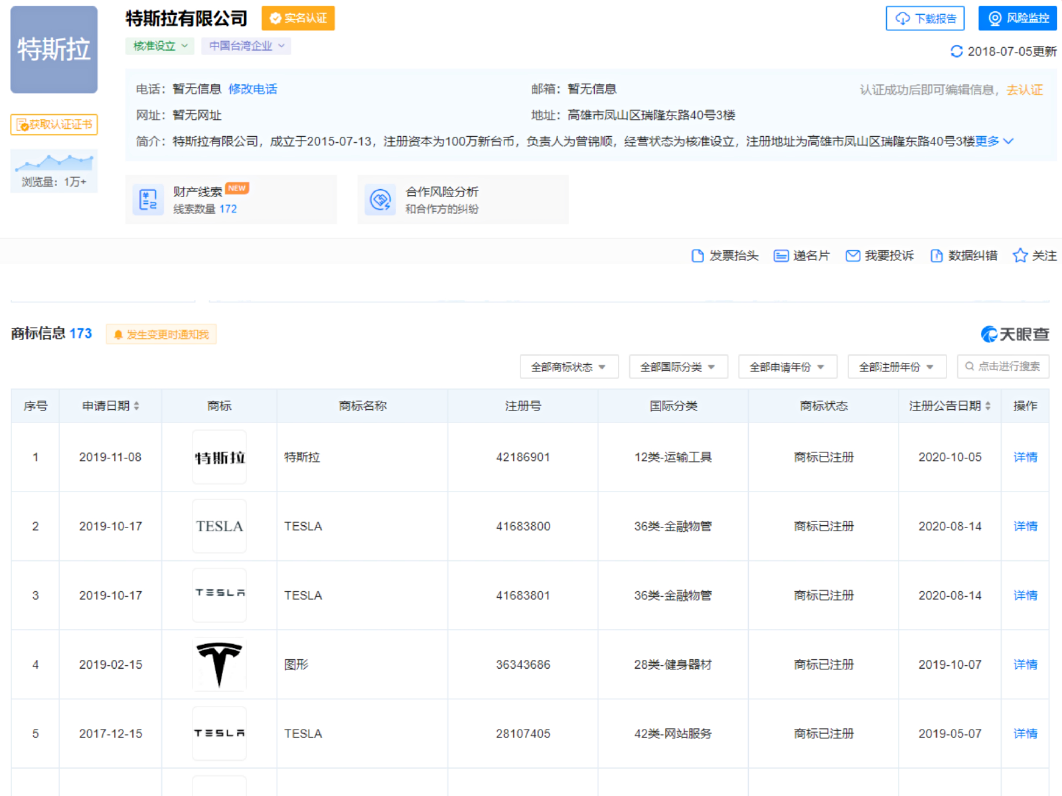
Task: Click the 天眼查 logo
Action: click(1015, 335)
